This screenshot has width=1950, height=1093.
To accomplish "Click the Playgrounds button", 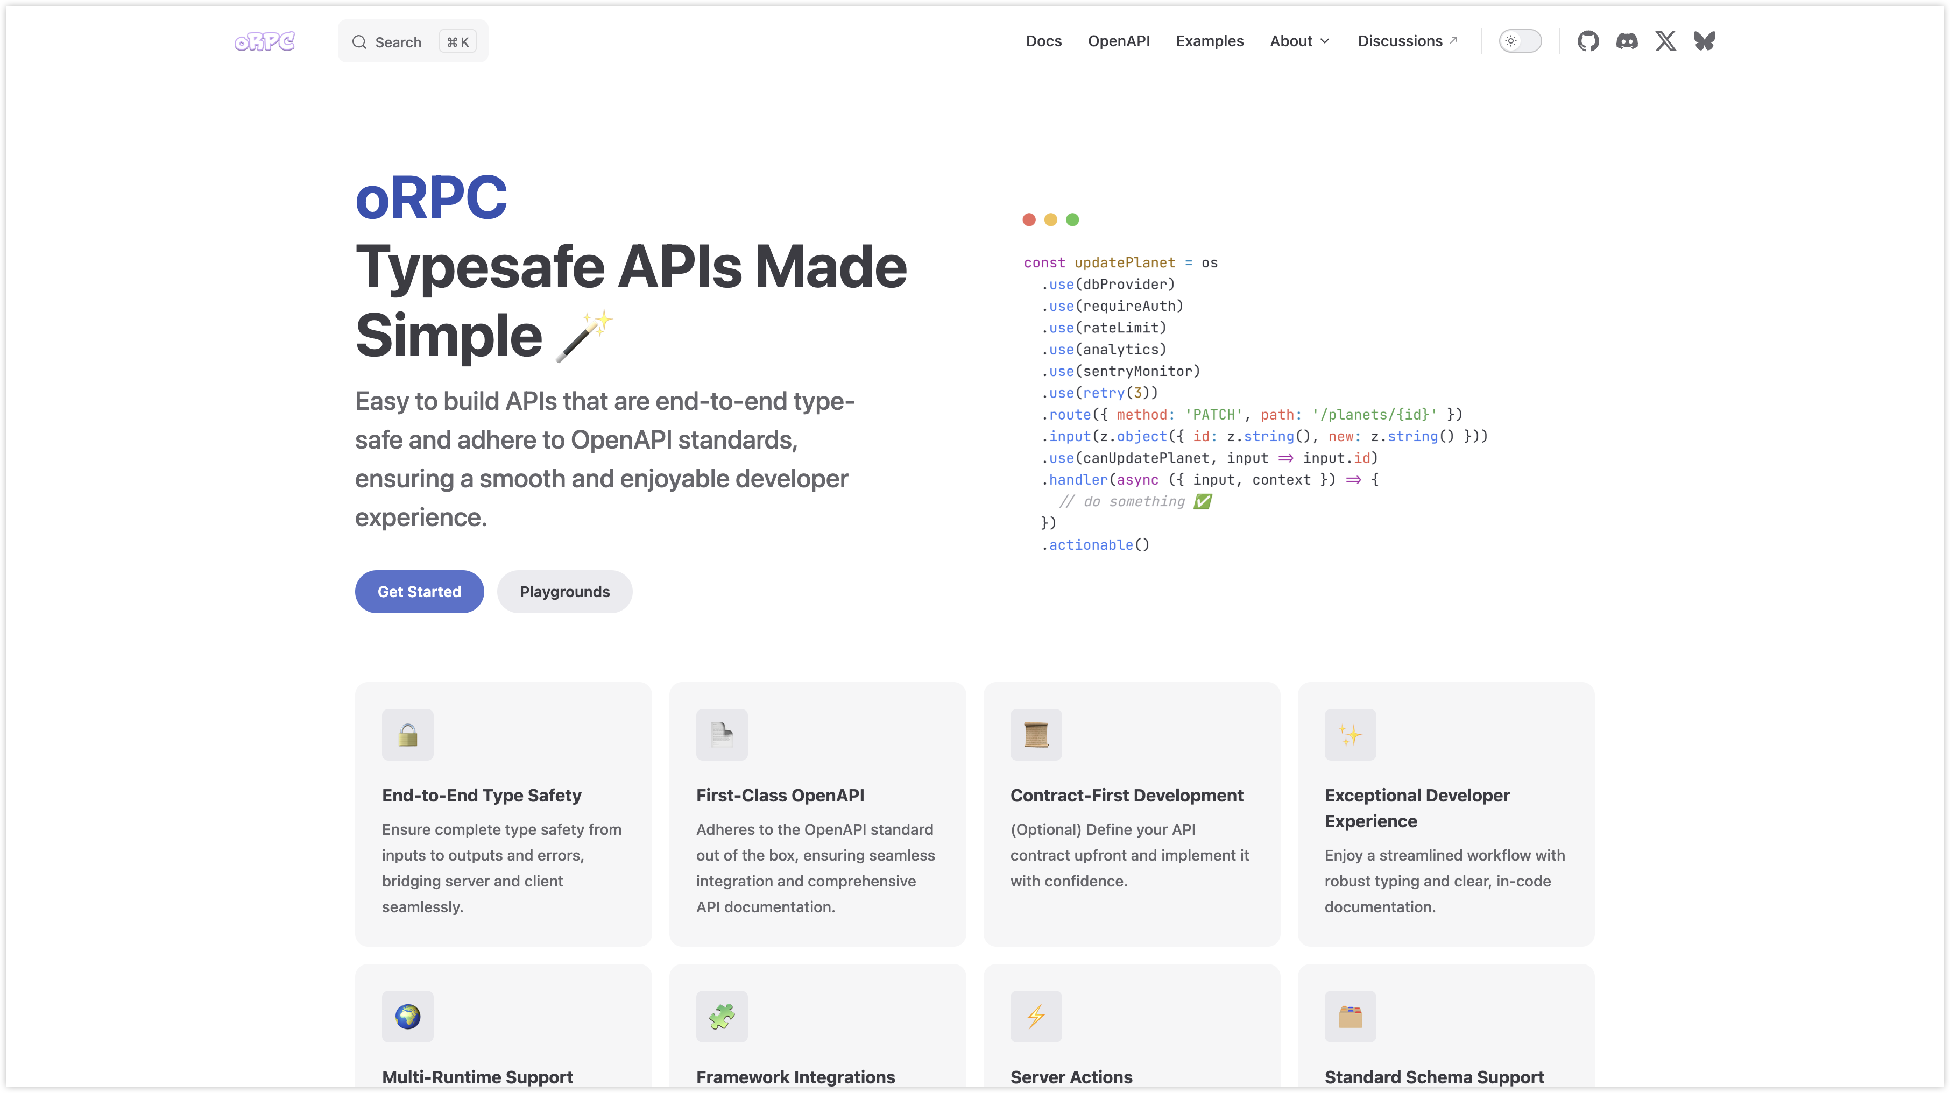I will [x=564, y=591].
